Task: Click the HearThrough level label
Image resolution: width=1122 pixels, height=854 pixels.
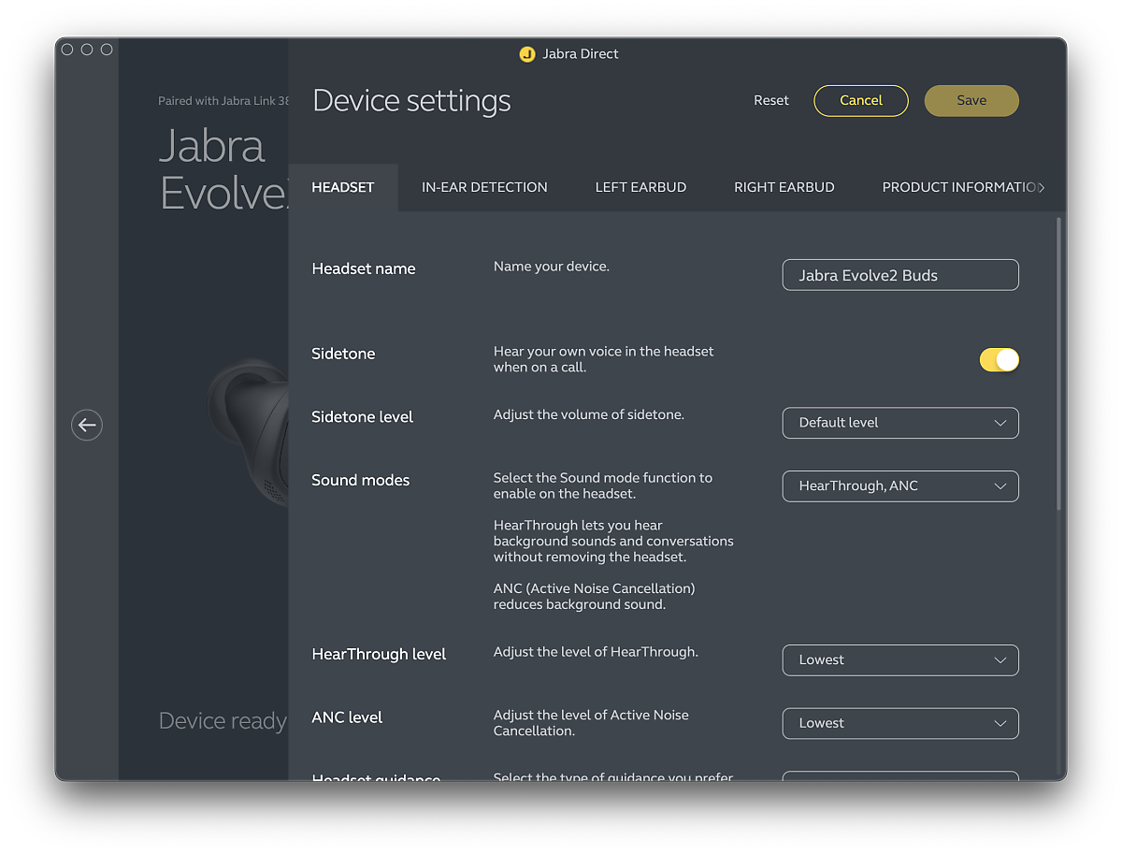Action: [379, 655]
